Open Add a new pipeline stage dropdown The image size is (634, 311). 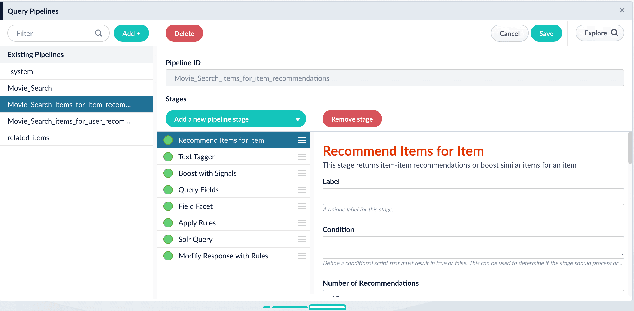click(227, 119)
